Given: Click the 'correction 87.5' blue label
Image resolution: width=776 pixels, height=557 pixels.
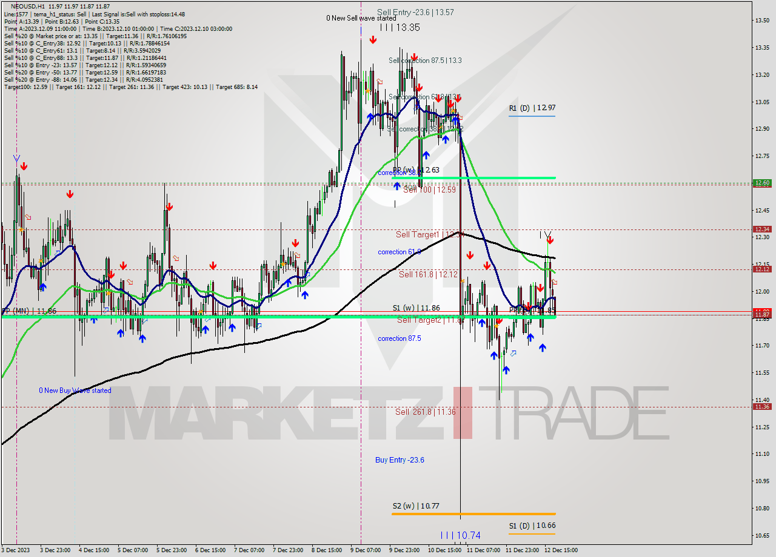Looking at the screenshot, I should (400, 338).
